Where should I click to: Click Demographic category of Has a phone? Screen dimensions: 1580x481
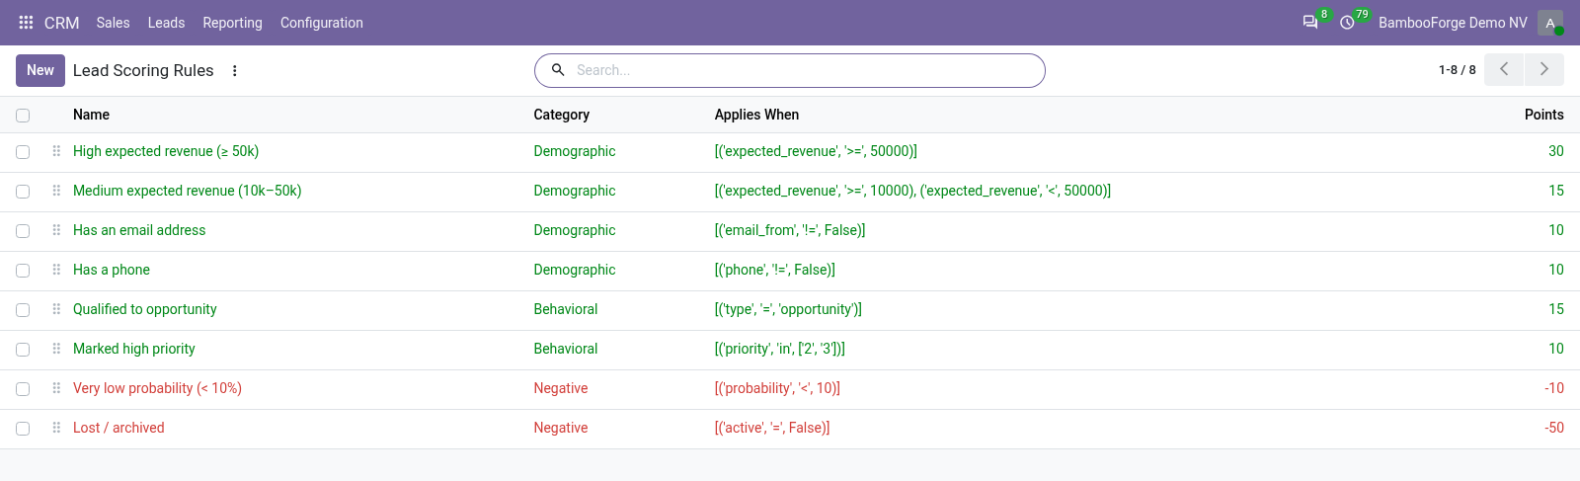point(575,270)
